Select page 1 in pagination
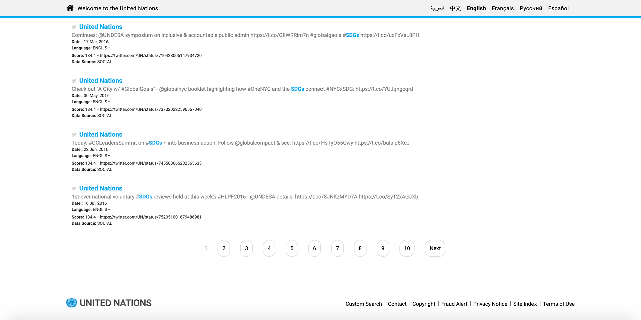The height and width of the screenshot is (320, 641). pyautogui.click(x=206, y=248)
